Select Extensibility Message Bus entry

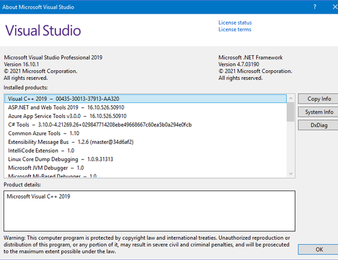(145, 142)
